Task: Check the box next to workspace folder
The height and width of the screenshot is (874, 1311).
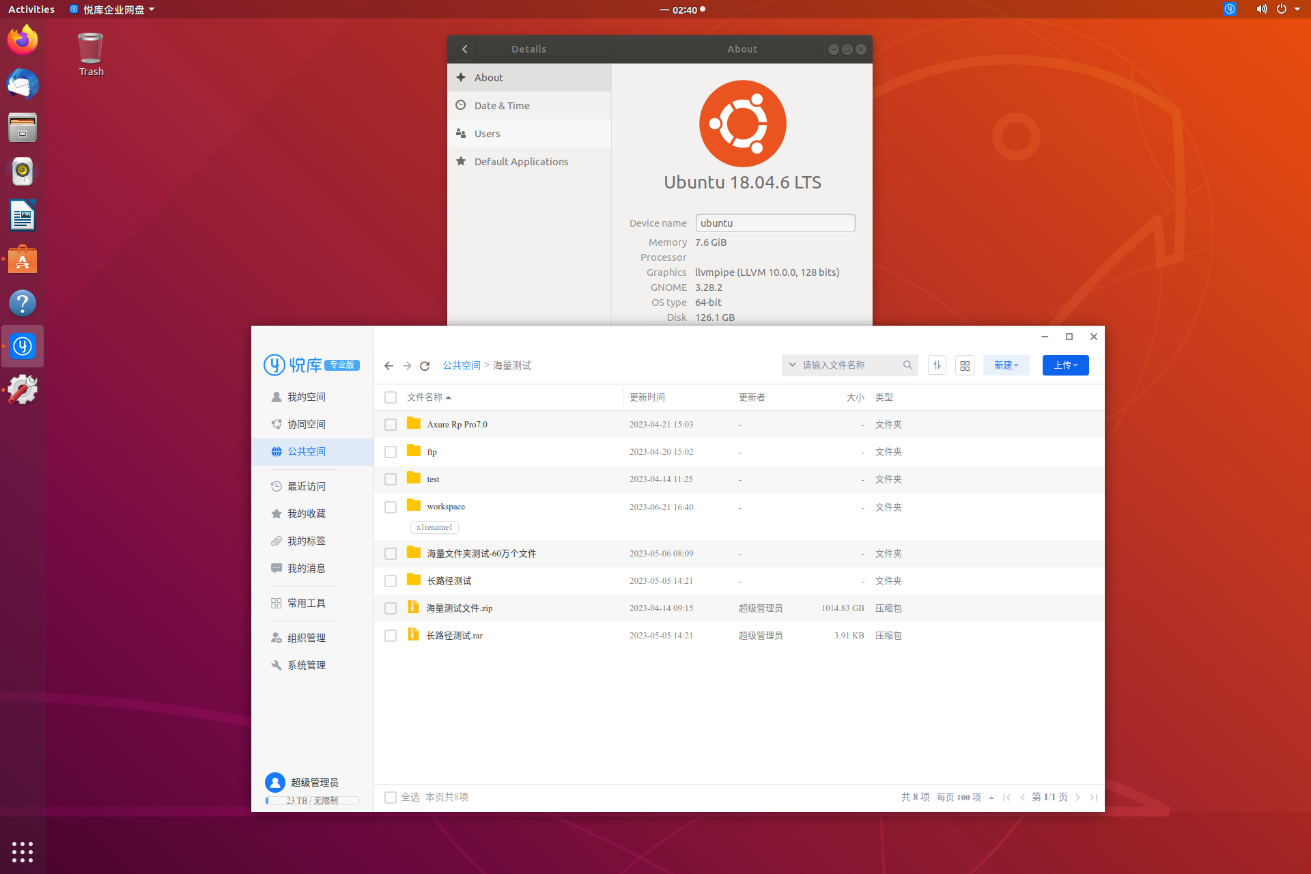Action: click(391, 507)
